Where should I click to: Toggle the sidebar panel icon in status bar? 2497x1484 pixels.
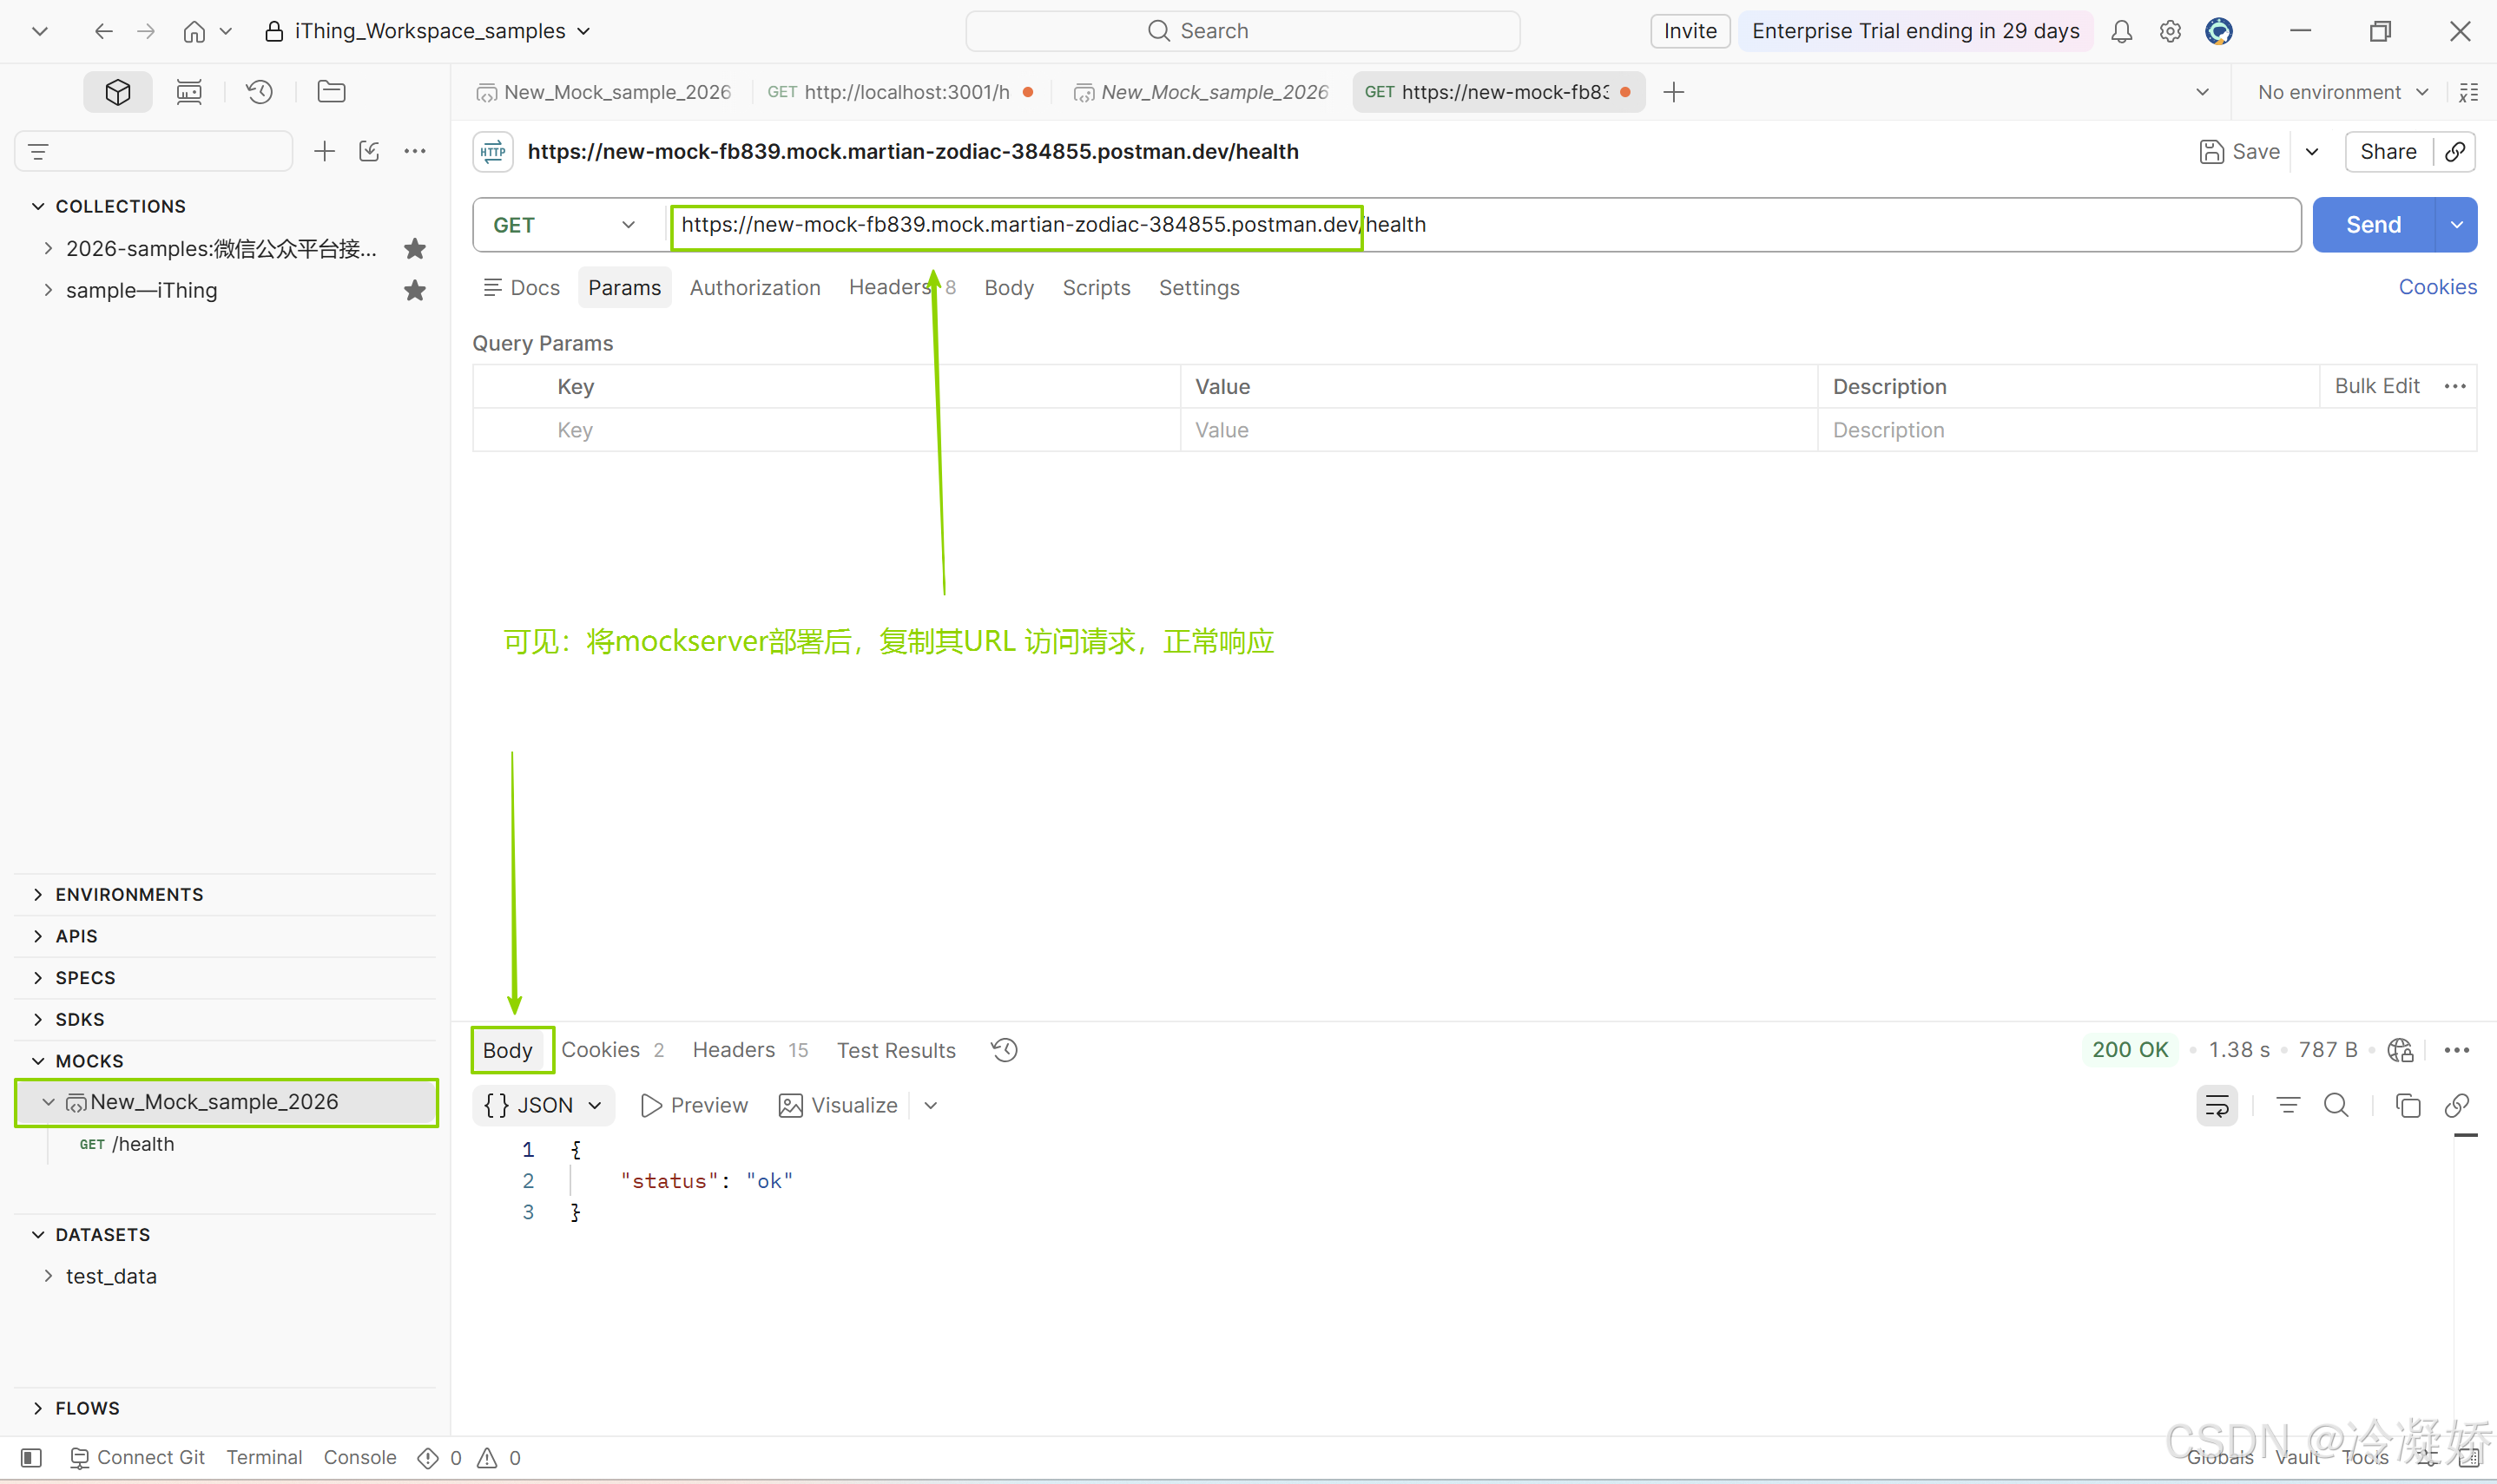coord(31,1457)
